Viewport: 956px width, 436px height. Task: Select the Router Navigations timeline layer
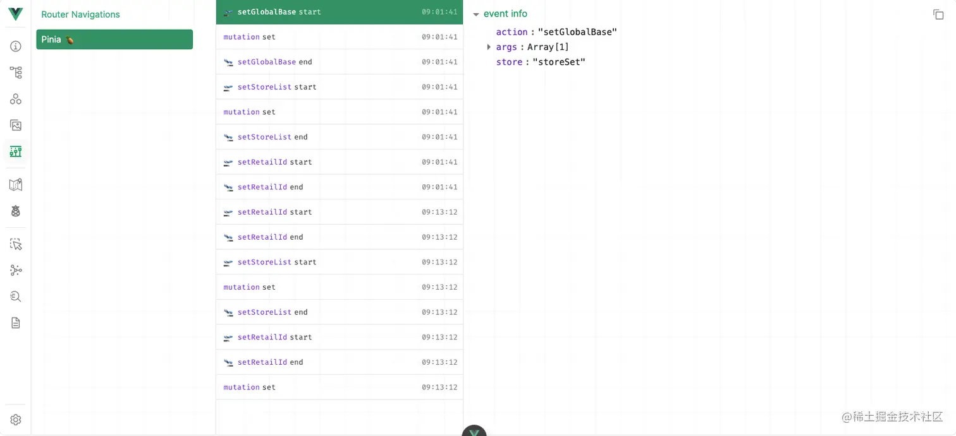80,14
